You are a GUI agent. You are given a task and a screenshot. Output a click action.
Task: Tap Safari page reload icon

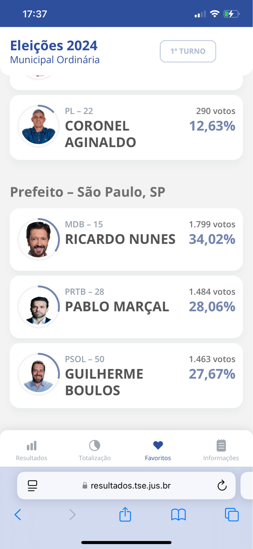coord(222,485)
